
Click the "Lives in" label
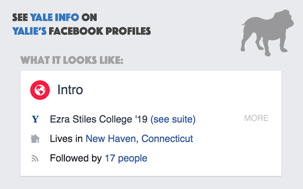pyautogui.click(x=66, y=139)
